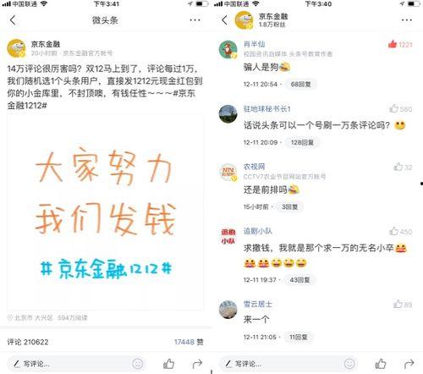Share the post using left forward arrow

[197, 364]
